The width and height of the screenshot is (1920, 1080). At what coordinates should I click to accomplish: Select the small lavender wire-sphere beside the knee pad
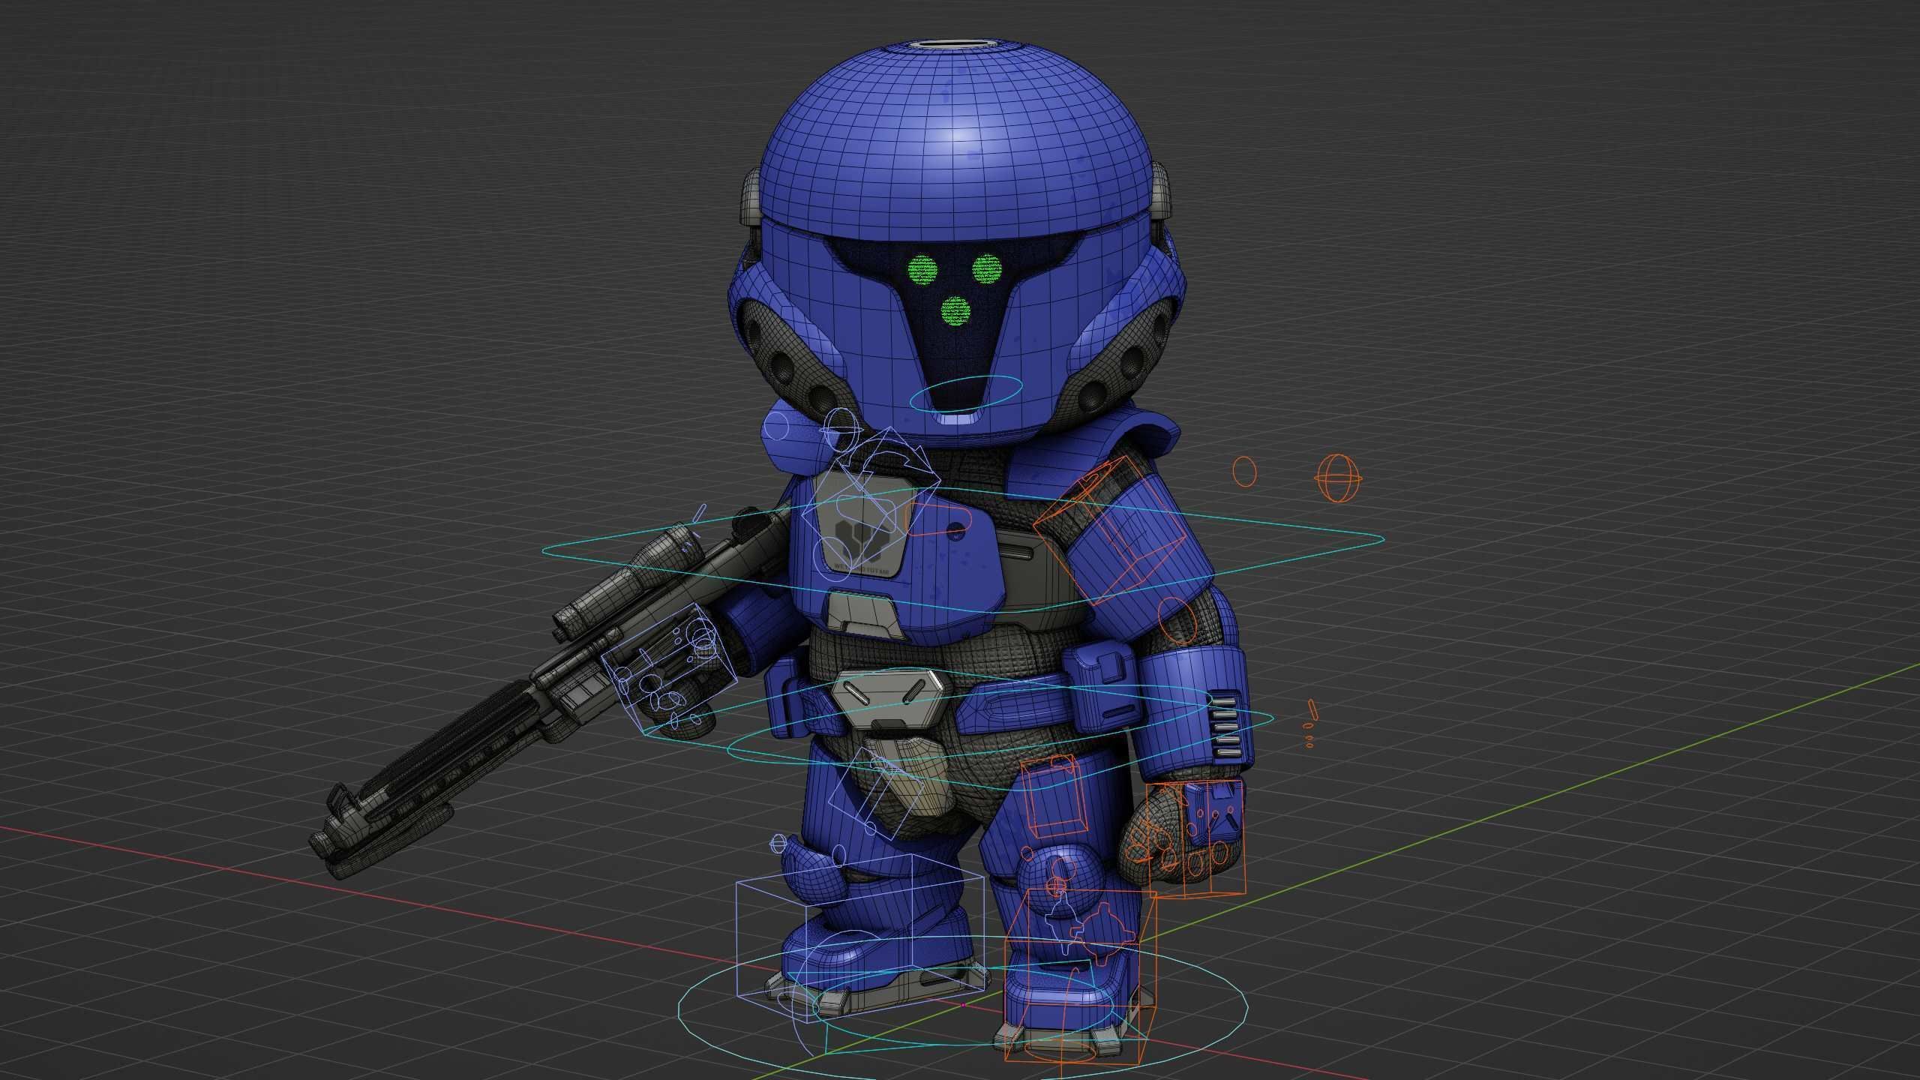pos(780,843)
